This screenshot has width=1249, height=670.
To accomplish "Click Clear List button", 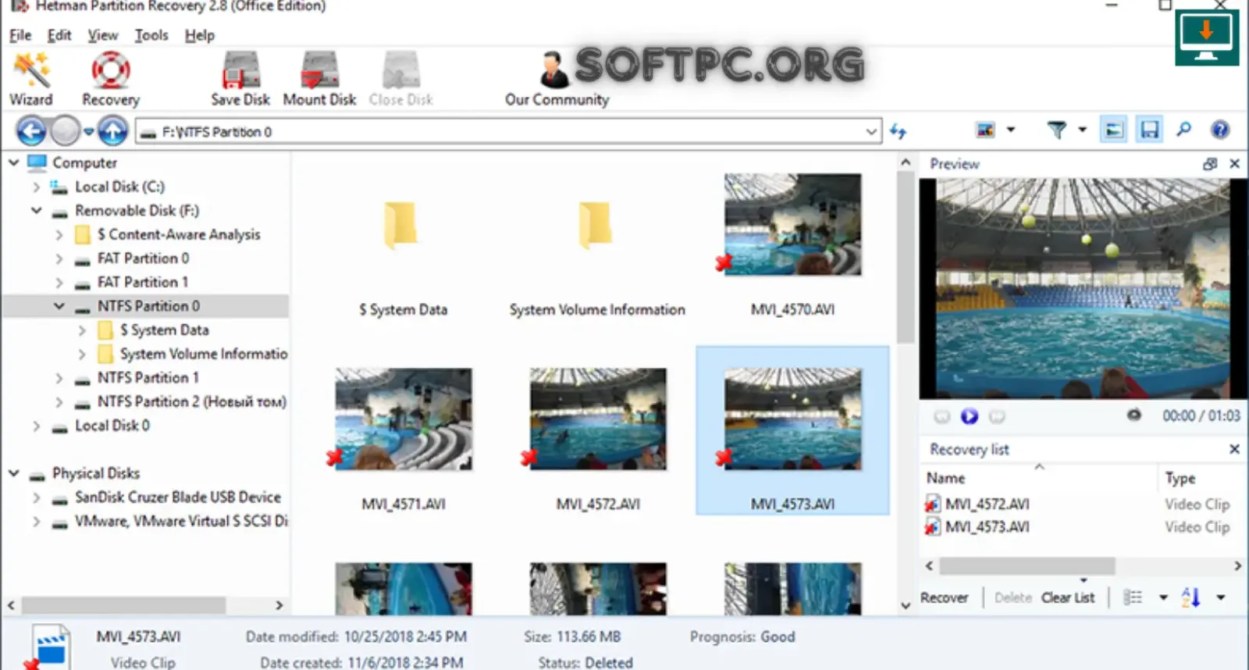I will (1068, 597).
